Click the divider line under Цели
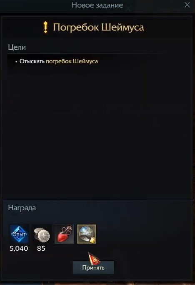 pyautogui.click(x=86, y=53)
